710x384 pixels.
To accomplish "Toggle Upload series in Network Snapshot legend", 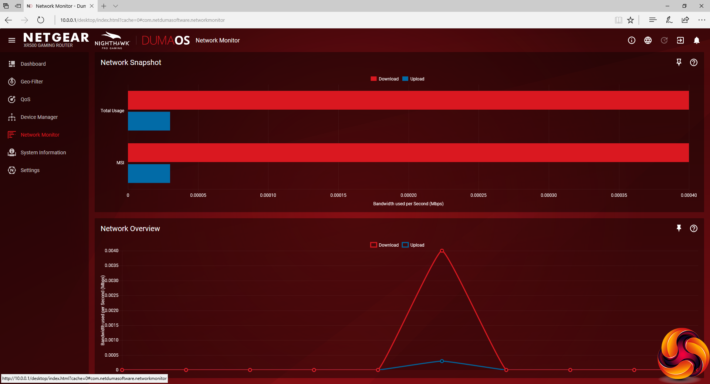I will [x=413, y=79].
